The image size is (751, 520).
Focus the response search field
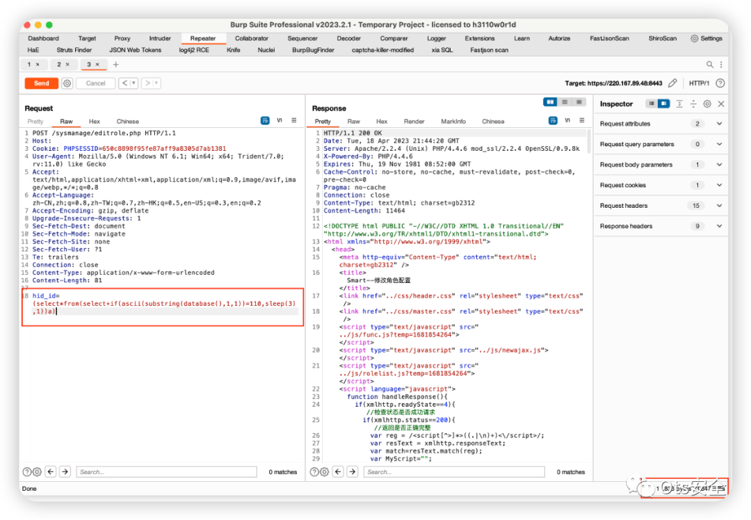coord(454,472)
